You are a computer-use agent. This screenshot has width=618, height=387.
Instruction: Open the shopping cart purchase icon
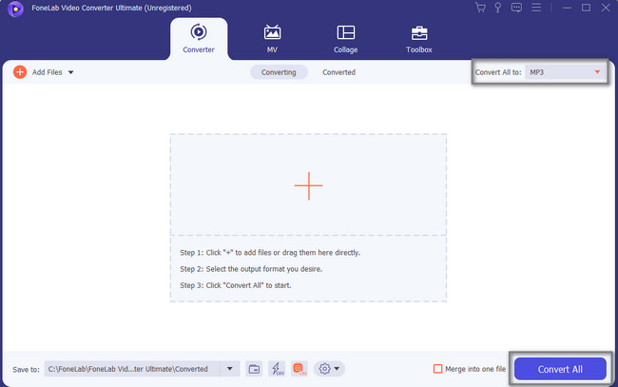tap(480, 8)
